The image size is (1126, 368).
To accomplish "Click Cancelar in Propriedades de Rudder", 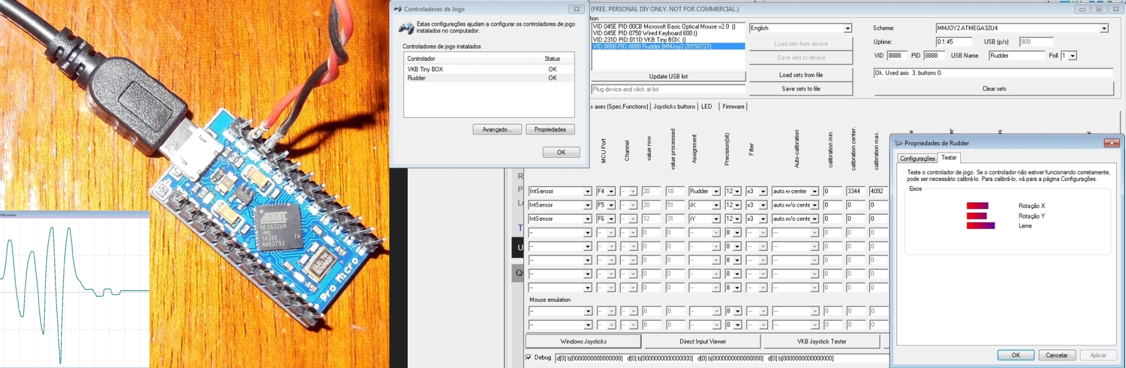I will (x=1057, y=355).
